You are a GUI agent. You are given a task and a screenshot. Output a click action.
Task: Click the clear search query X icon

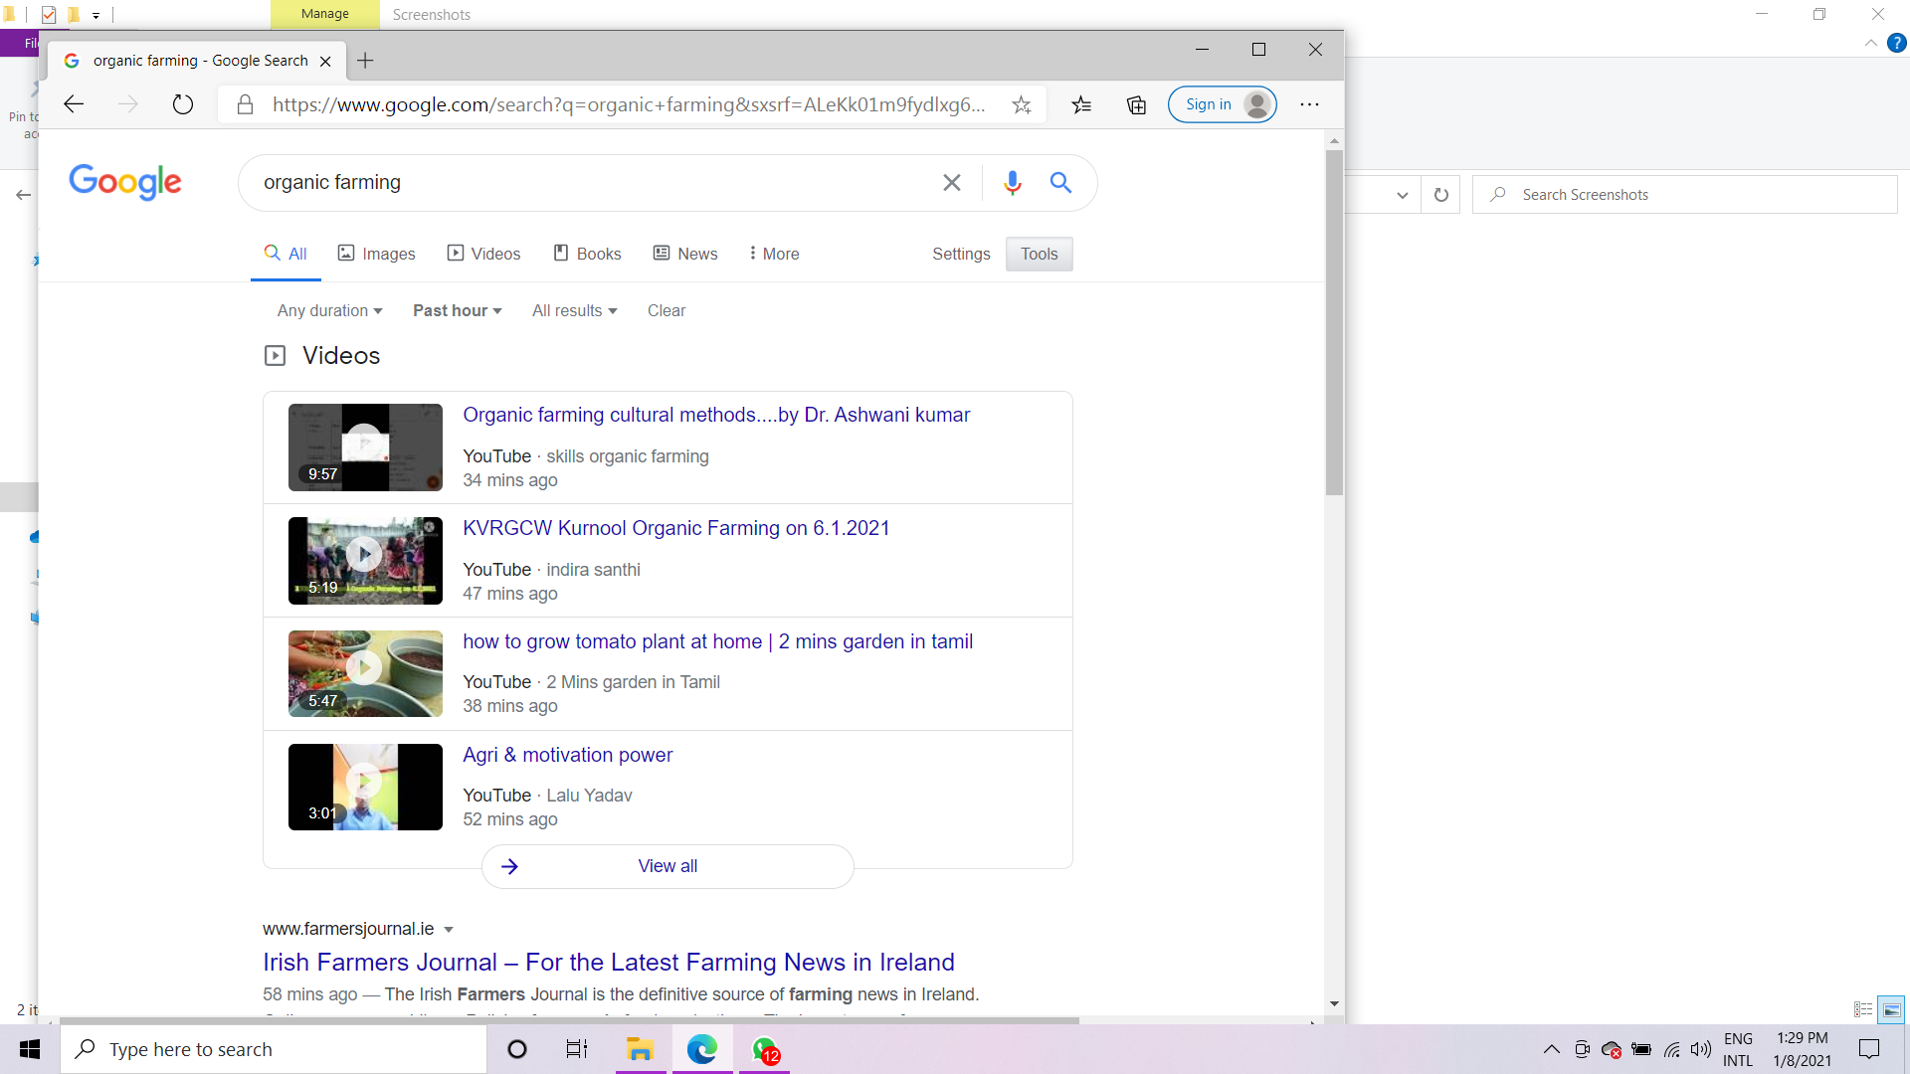[951, 182]
